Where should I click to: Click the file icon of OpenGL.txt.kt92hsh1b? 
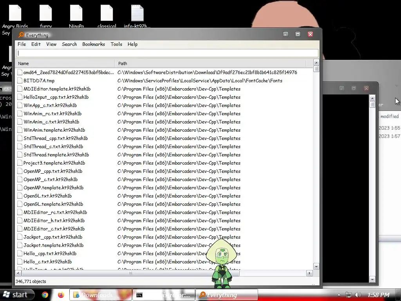[20, 196]
